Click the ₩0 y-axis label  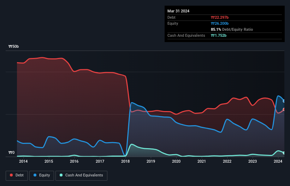coord(11,152)
